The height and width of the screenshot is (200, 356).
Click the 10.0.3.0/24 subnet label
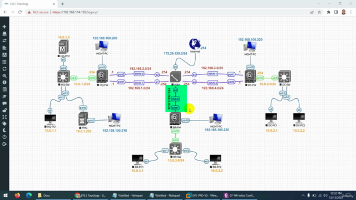pyautogui.click(x=176, y=161)
